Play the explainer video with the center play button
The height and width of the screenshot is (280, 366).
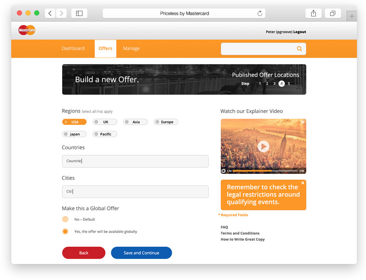(x=263, y=146)
